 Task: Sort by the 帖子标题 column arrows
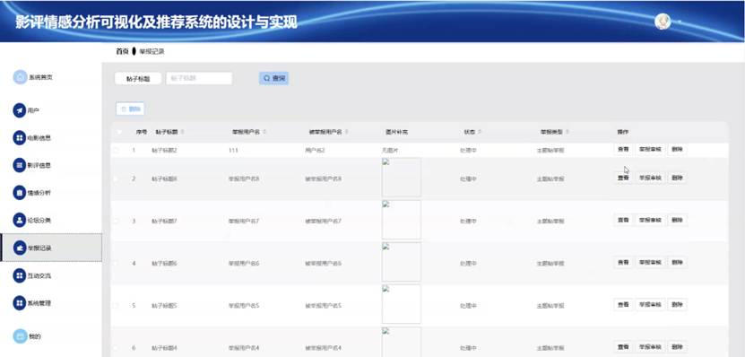(183, 132)
